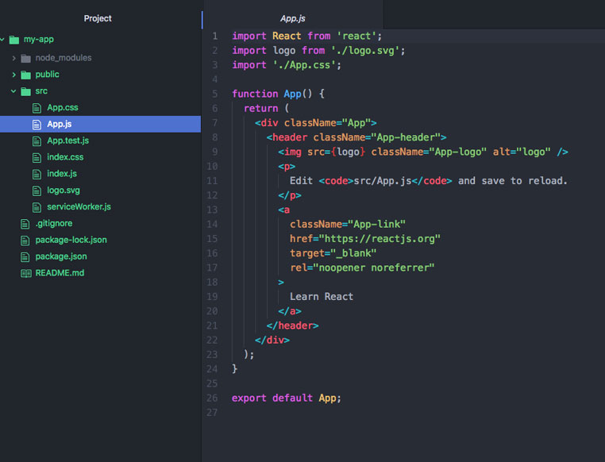The width and height of the screenshot is (605, 462).
Task: Click './logo.svg' import path text
Action: click(x=365, y=51)
